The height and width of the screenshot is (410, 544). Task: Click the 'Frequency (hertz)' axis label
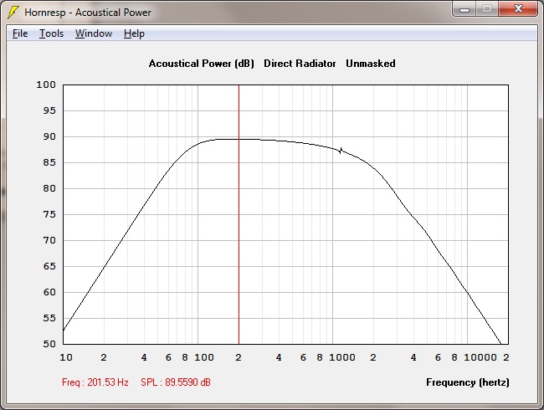468,382
